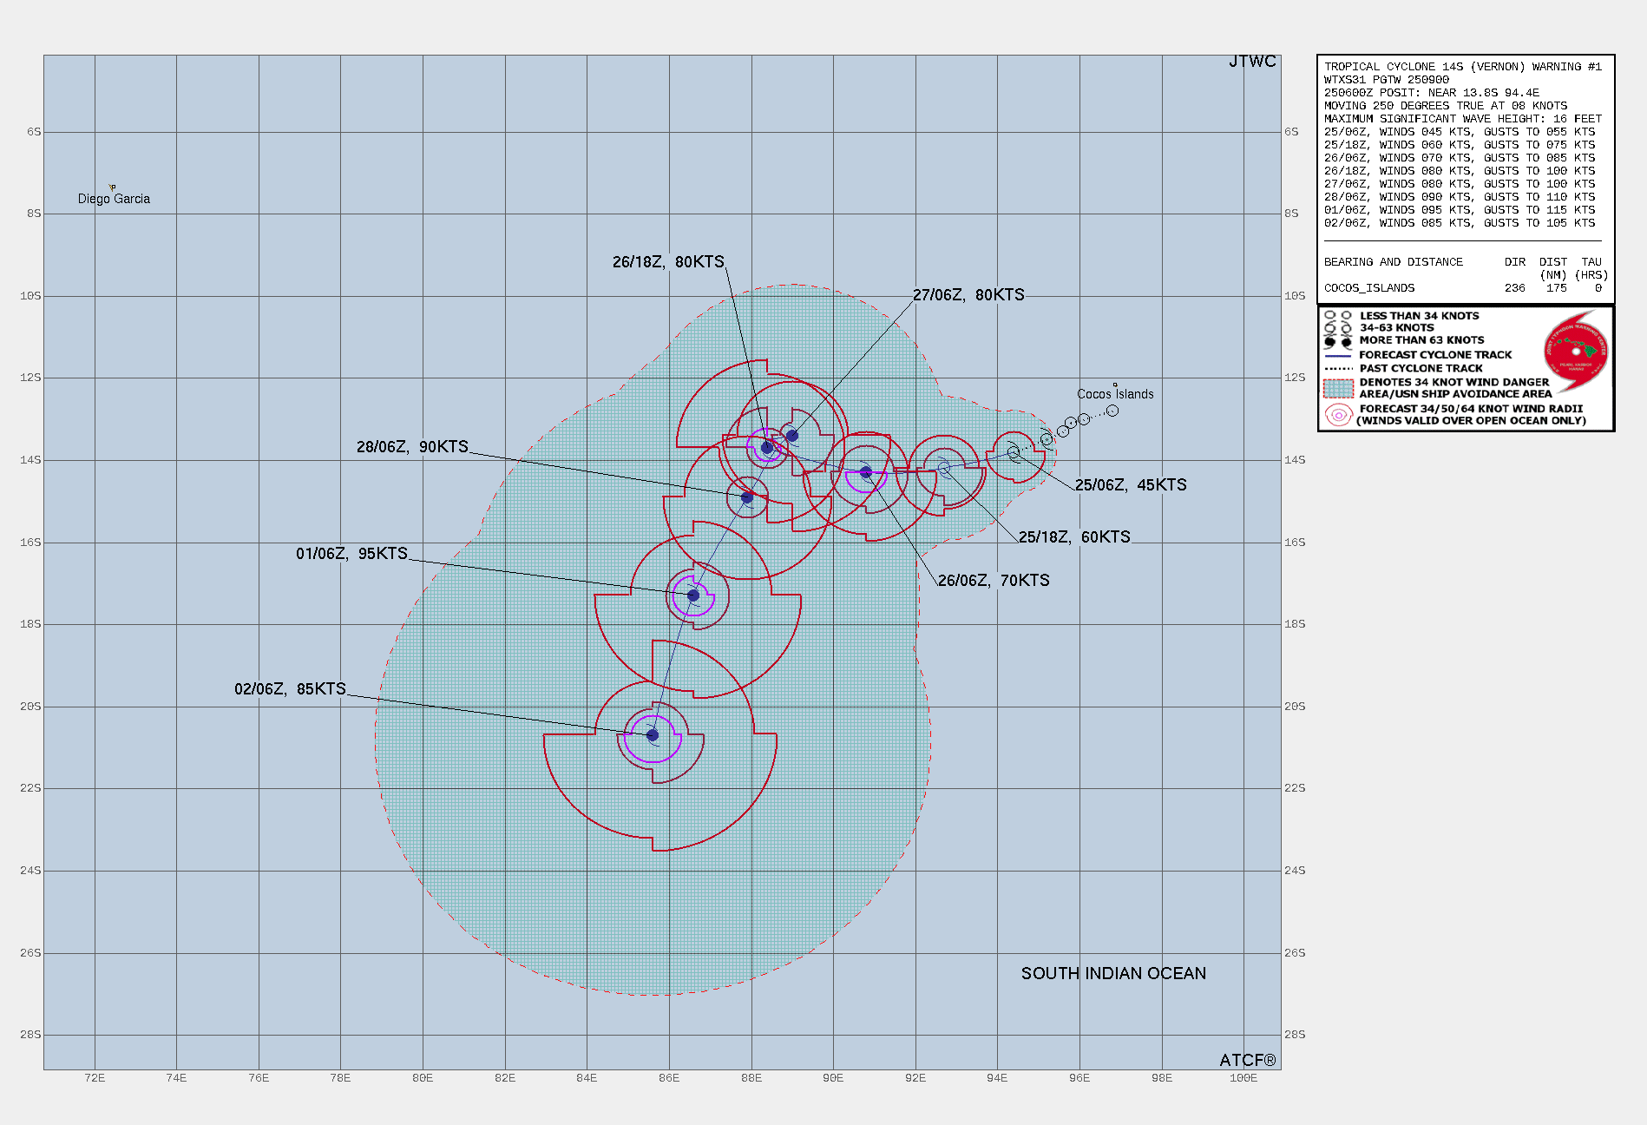The width and height of the screenshot is (1647, 1125).
Task: Click the 'More than 63 knots' legend symbol
Action: pos(1338,341)
